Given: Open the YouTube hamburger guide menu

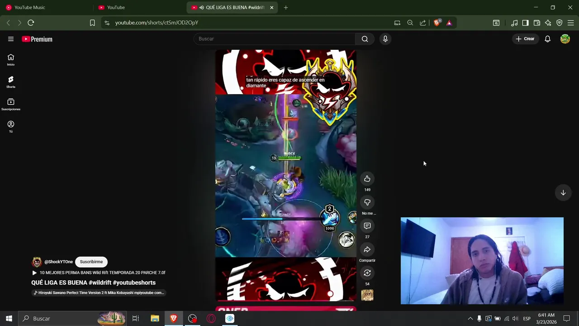Looking at the screenshot, I should (11, 39).
